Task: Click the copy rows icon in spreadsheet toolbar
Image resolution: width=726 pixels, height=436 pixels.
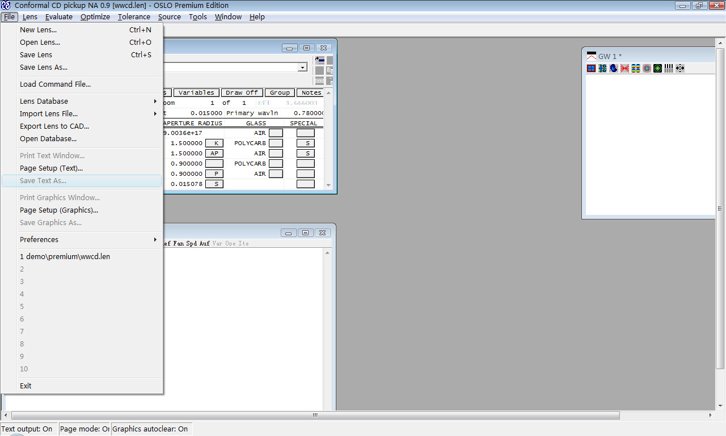Action: (x=330, y=71)
